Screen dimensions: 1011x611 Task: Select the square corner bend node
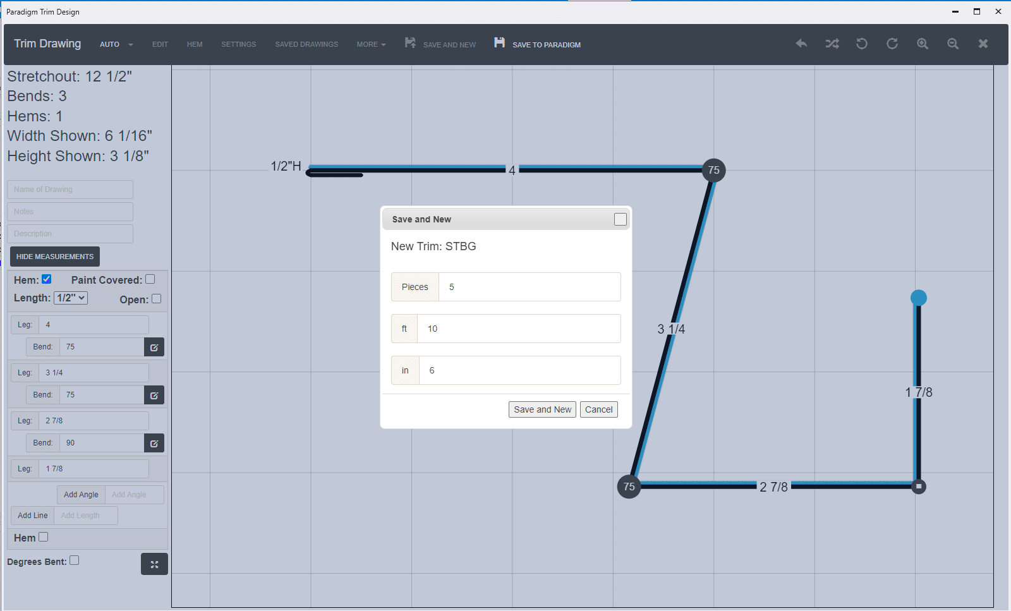[x=919, y=487]
